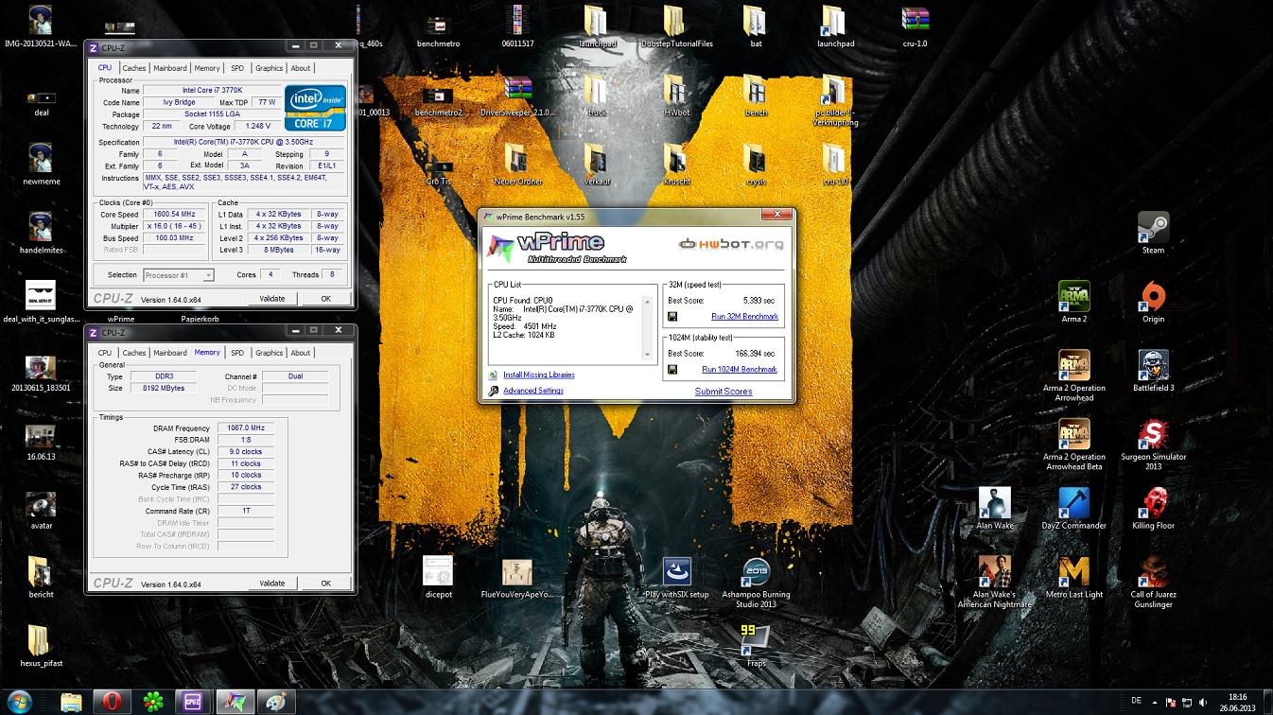Launch the Arma 2 desktop icon
This screenshot has height=715, width=1273.
[x=1073, y=297]
